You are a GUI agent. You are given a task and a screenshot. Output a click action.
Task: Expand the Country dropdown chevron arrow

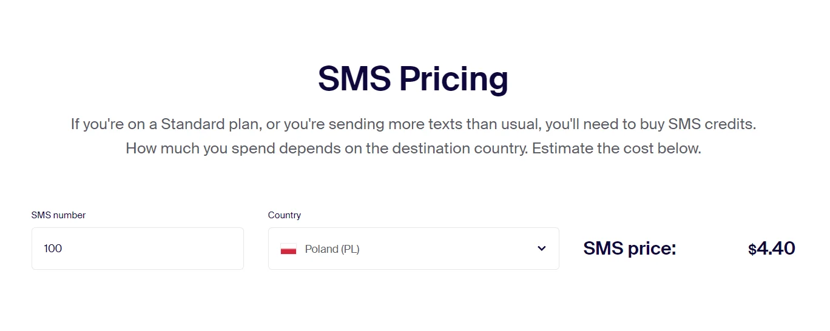[542, 249]
